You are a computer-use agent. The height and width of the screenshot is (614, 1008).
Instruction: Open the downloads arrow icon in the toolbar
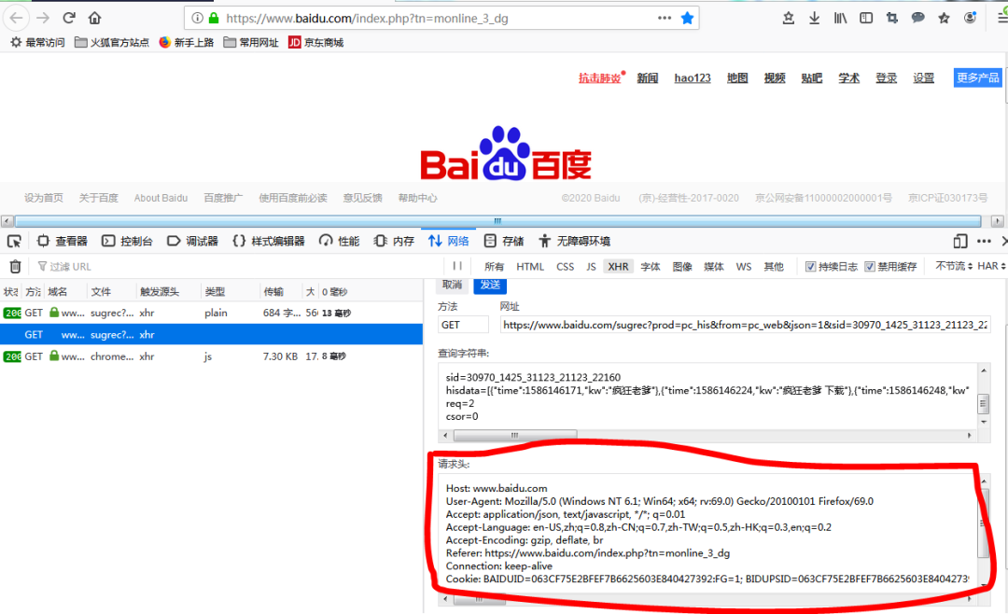(x=815, y=18)
